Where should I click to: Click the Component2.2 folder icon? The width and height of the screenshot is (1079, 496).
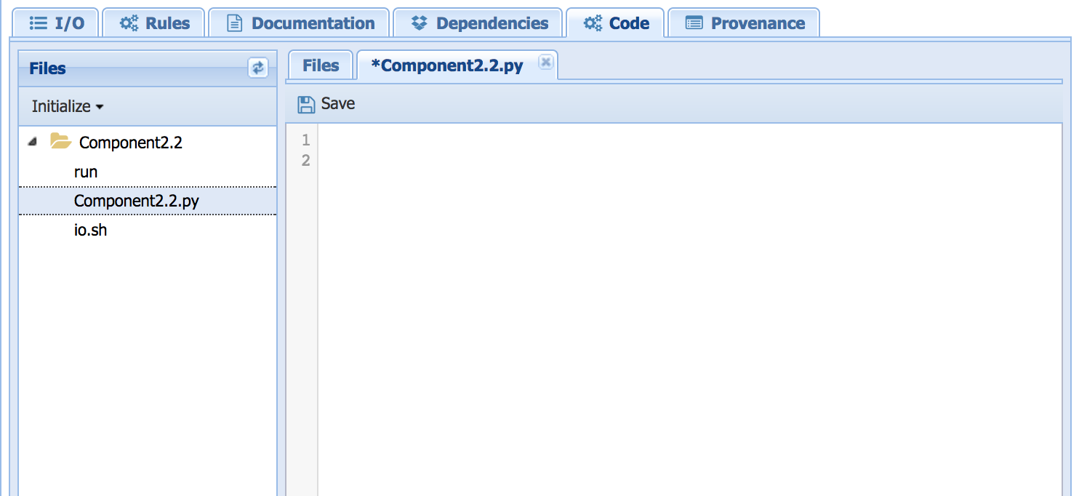[60, 142]
